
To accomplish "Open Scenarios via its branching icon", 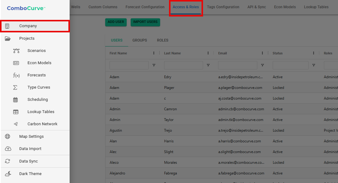I will point(16,51).
